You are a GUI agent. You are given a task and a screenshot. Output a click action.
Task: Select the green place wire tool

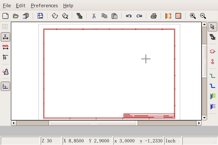[x=213, y=76]
